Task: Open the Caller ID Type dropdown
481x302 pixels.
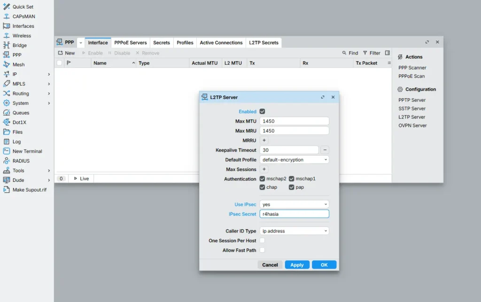Action: (x=294, y=231)
